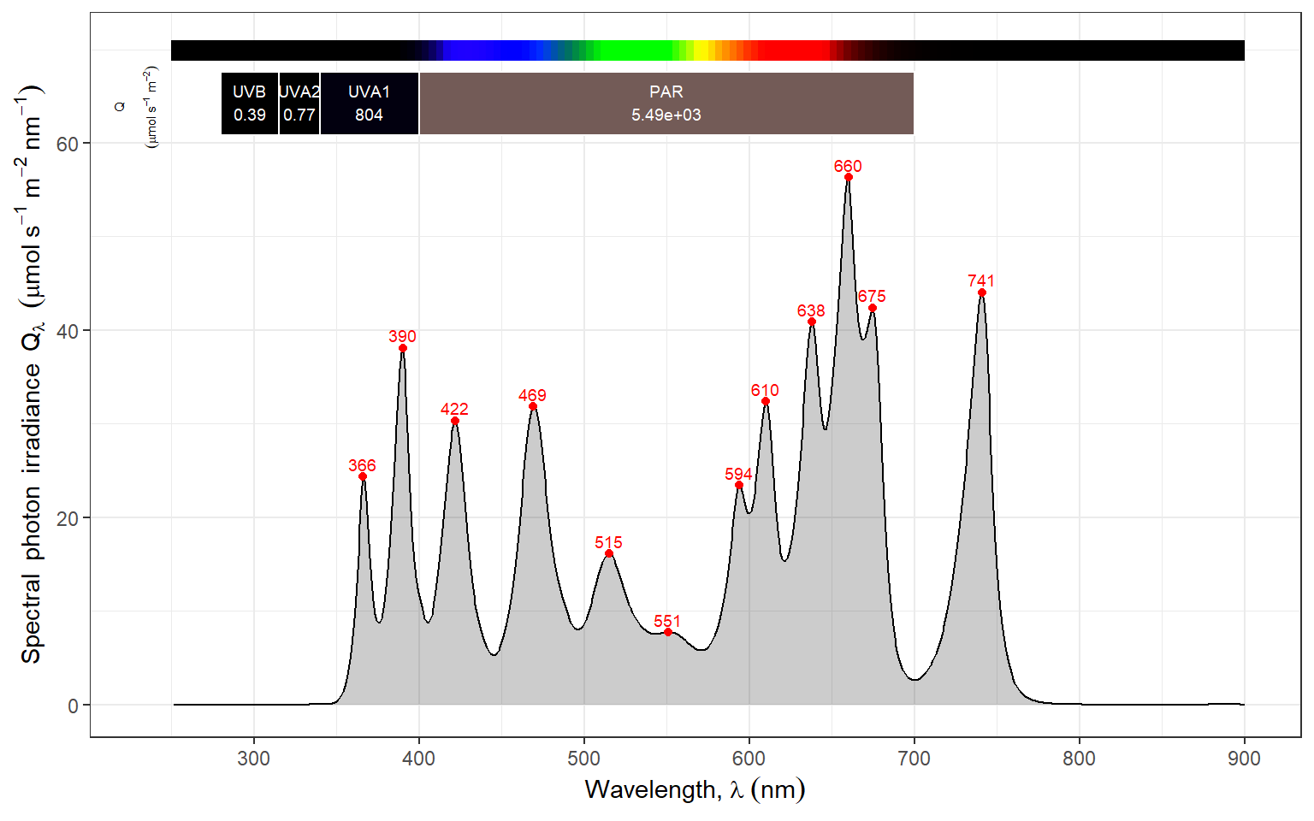Click the peak marker labeled 741
Image resolution: width=1314 pixels, height=821 pixels.
pos(981,292)
